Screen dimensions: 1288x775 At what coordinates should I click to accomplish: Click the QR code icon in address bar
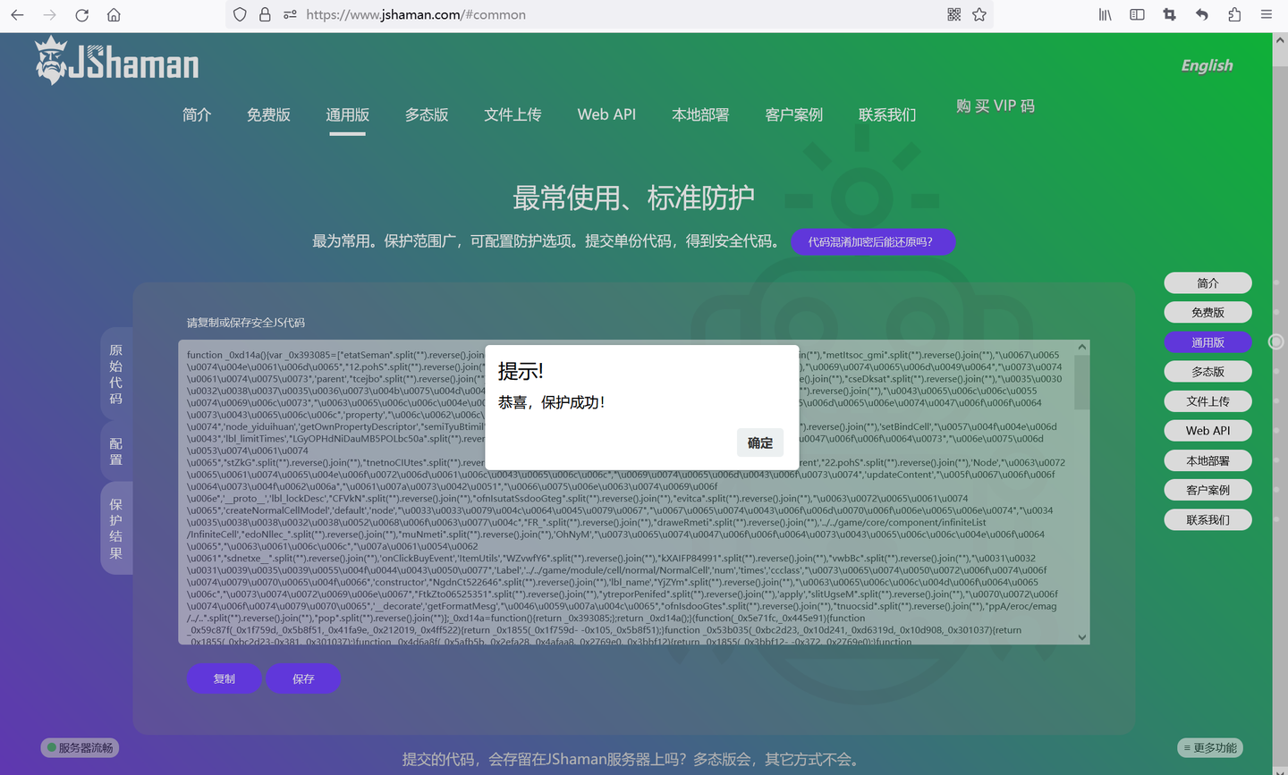pos(954,15)
